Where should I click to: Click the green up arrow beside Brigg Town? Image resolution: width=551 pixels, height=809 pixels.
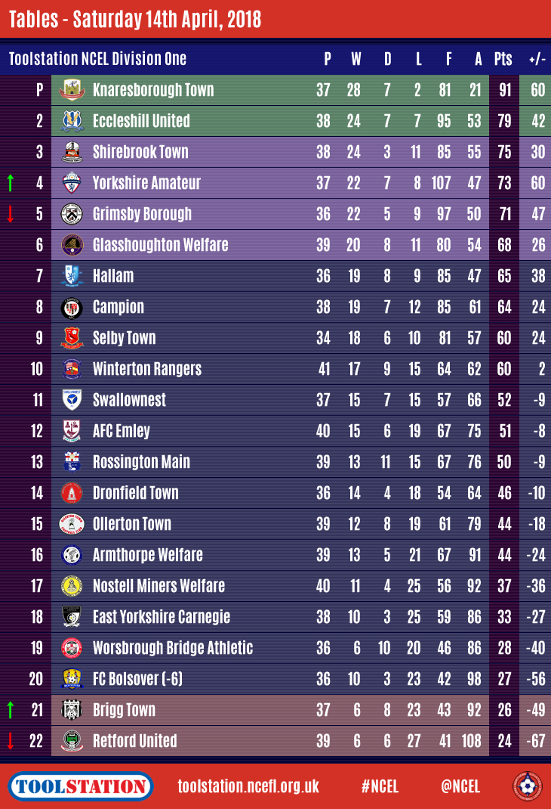coord(11,710)
